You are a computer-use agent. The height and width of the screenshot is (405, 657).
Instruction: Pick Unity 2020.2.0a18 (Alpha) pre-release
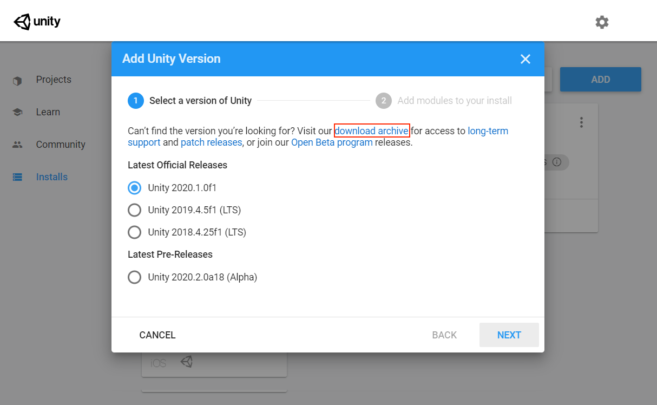(134, 277)
